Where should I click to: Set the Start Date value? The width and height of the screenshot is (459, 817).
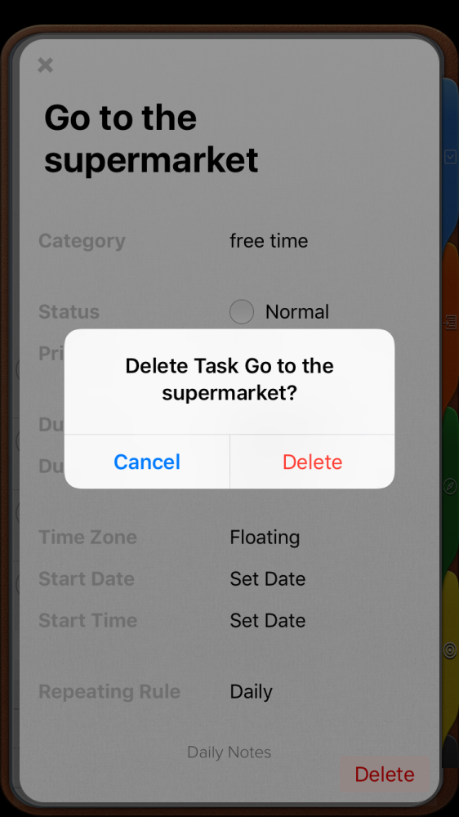coord(268,579)
